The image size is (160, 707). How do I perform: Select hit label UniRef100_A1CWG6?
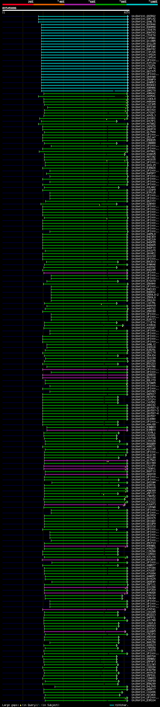[x=143, y=695]
